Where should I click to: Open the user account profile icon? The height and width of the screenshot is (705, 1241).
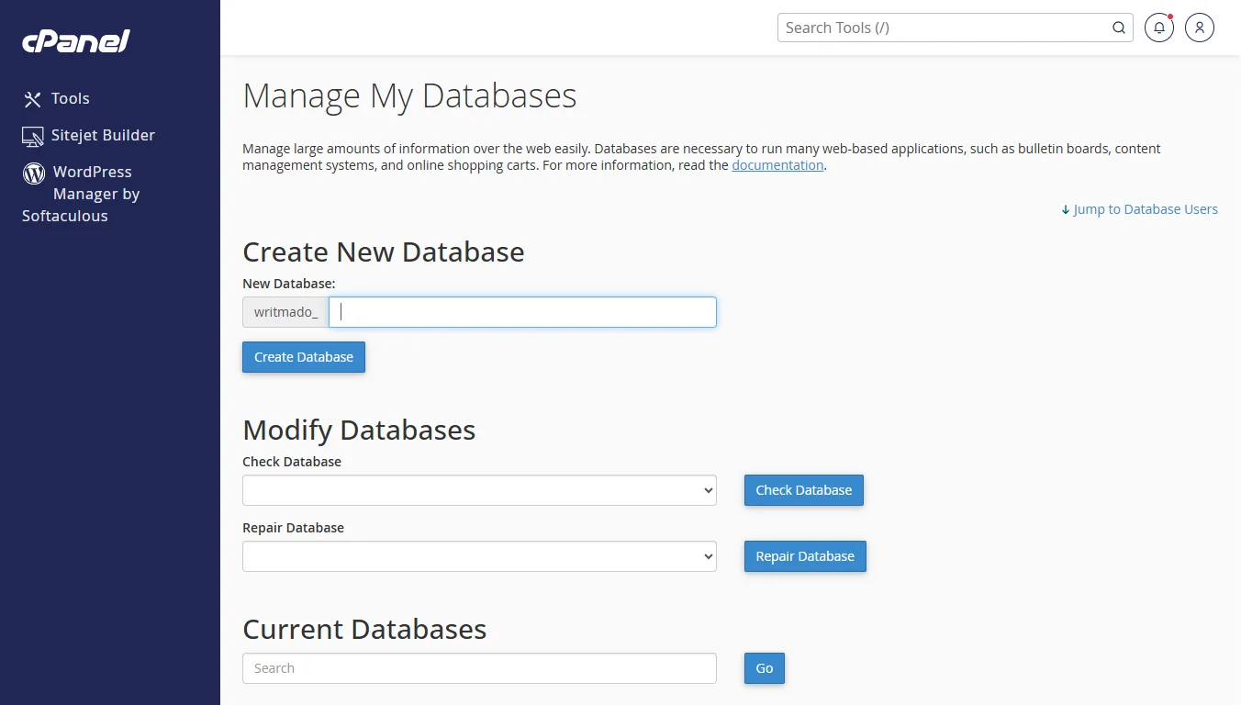coord(1200,28)
